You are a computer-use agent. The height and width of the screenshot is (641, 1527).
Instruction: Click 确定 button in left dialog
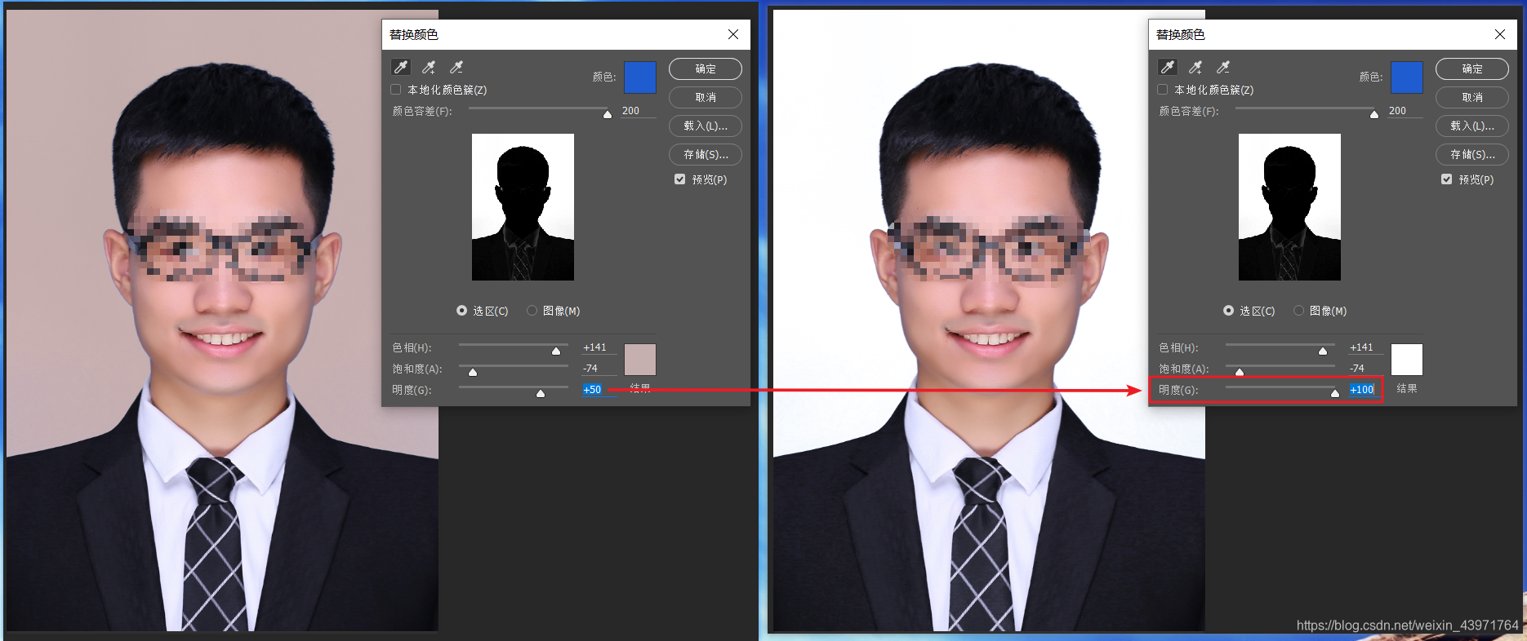coord(706,69)
